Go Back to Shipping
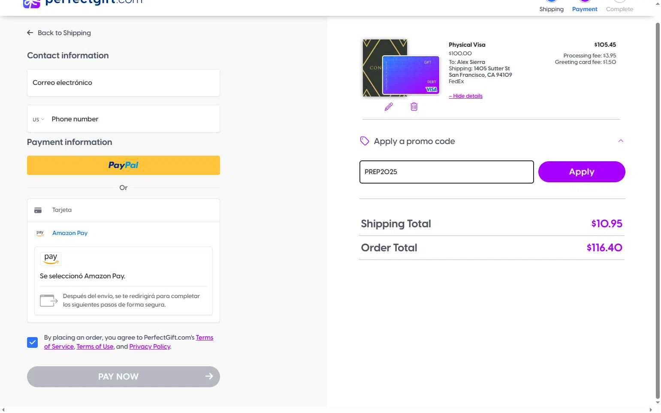 pos(59,33)
